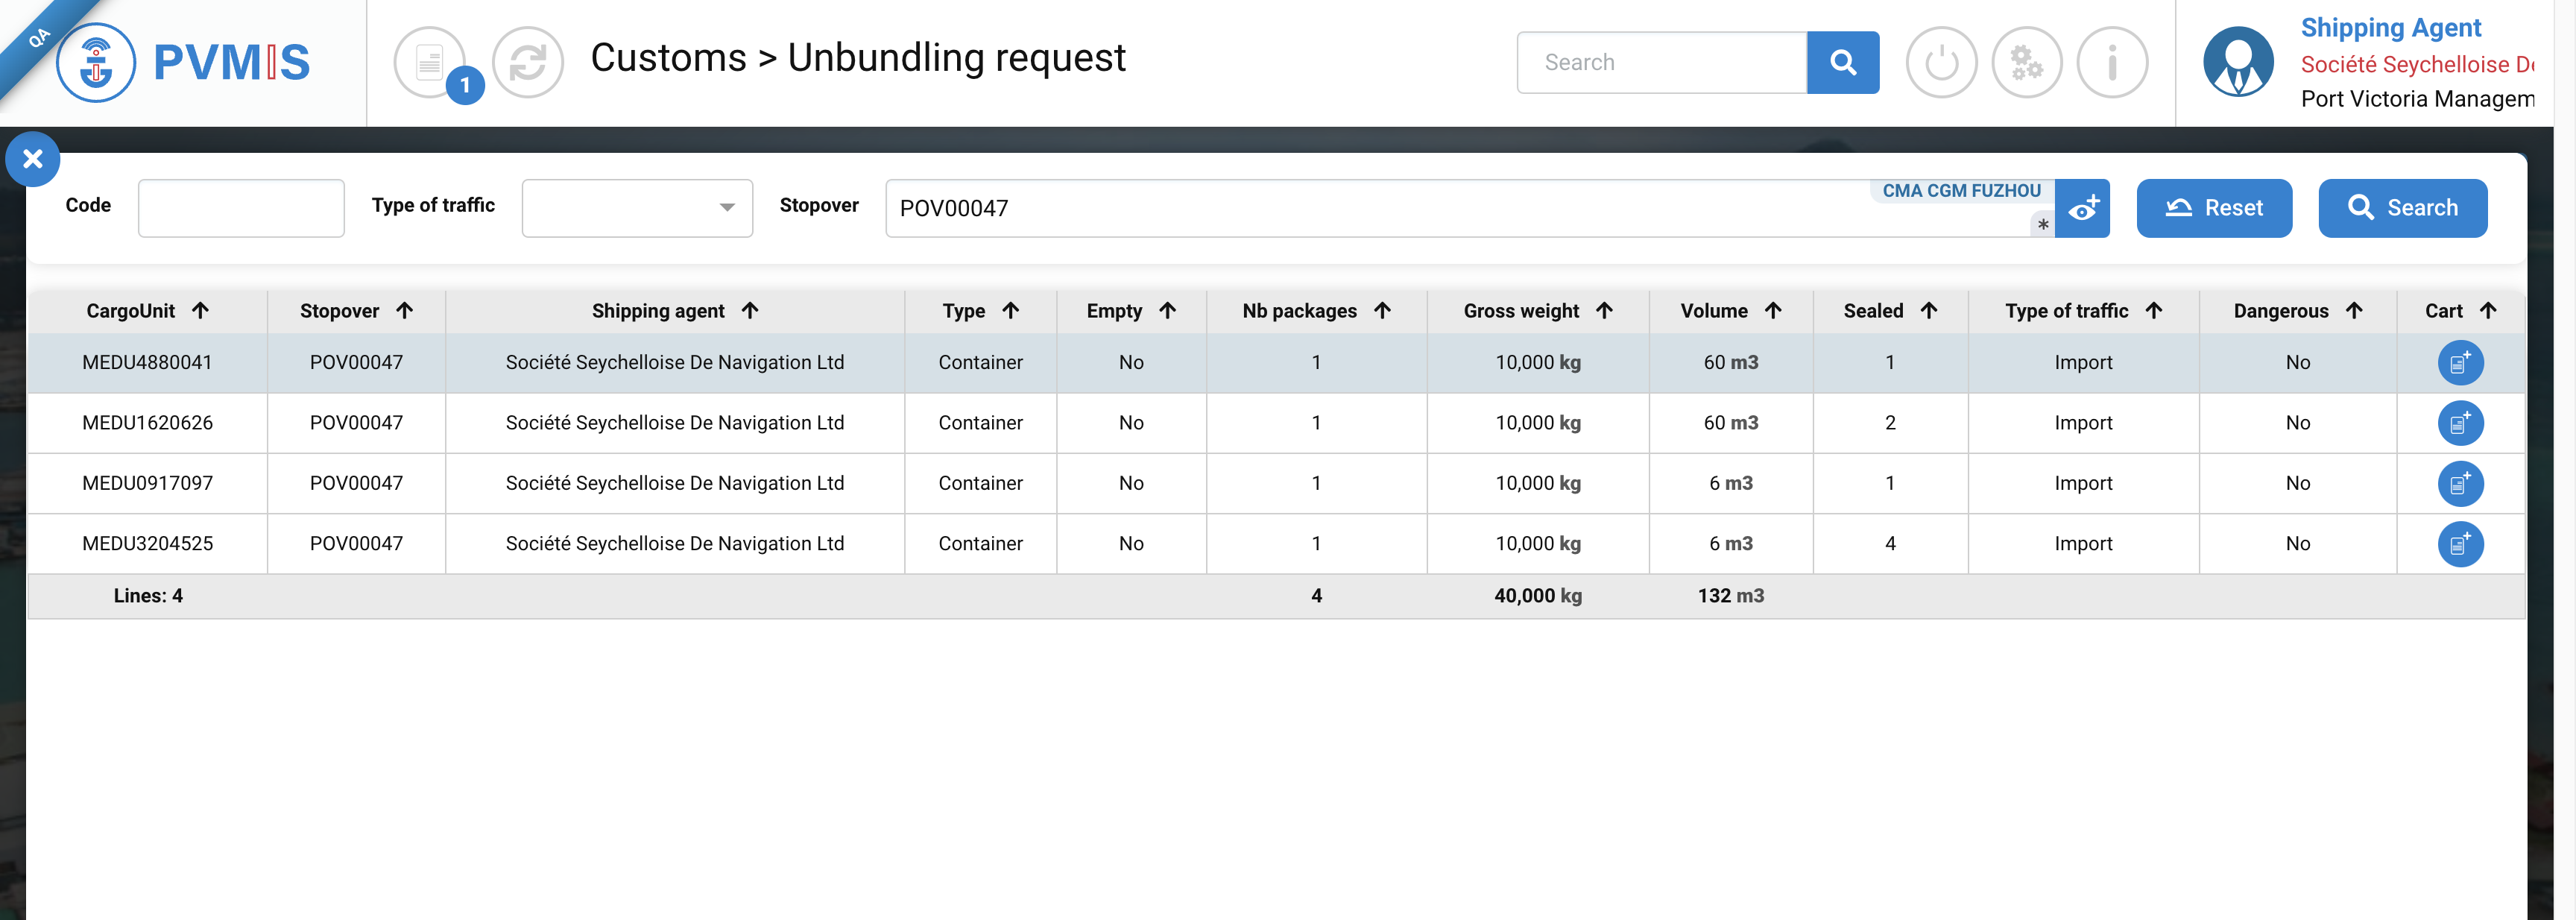This screenshot has width=2576, height=920.
Task: Click the power logout icon
Action: click(1940, 62)
